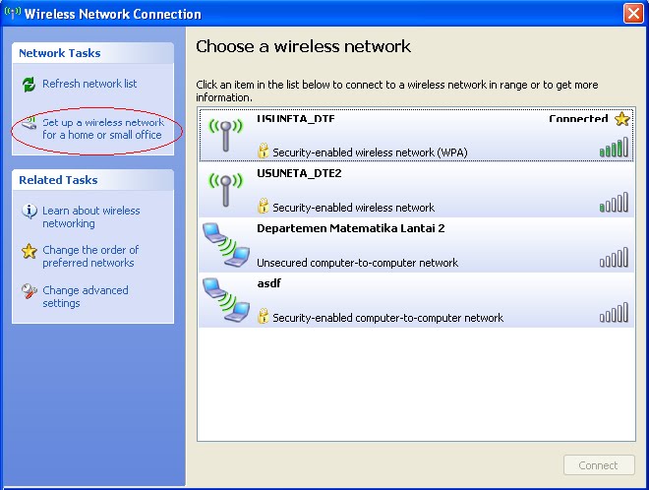Click the padlock icon on USUNETA_DTE2 row
Image resolution: width=649 pixels, height=490 pixels.
(x=263, y=207)
